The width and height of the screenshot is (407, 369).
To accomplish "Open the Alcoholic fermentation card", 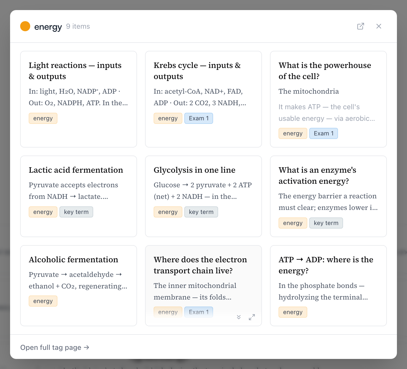I will click(79, 286).
